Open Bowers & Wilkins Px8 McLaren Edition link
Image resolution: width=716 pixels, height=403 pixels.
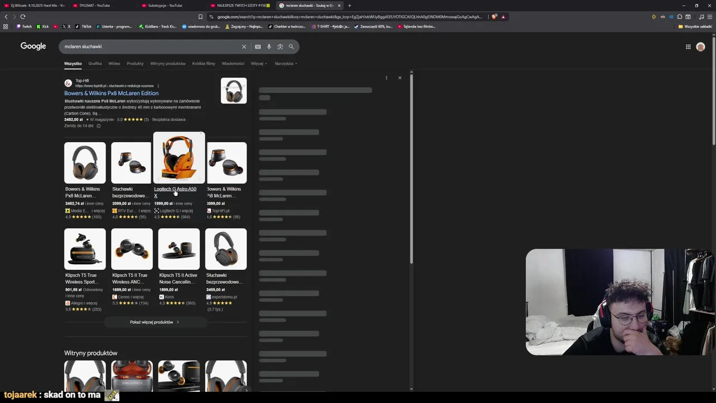tap(111, 93)
